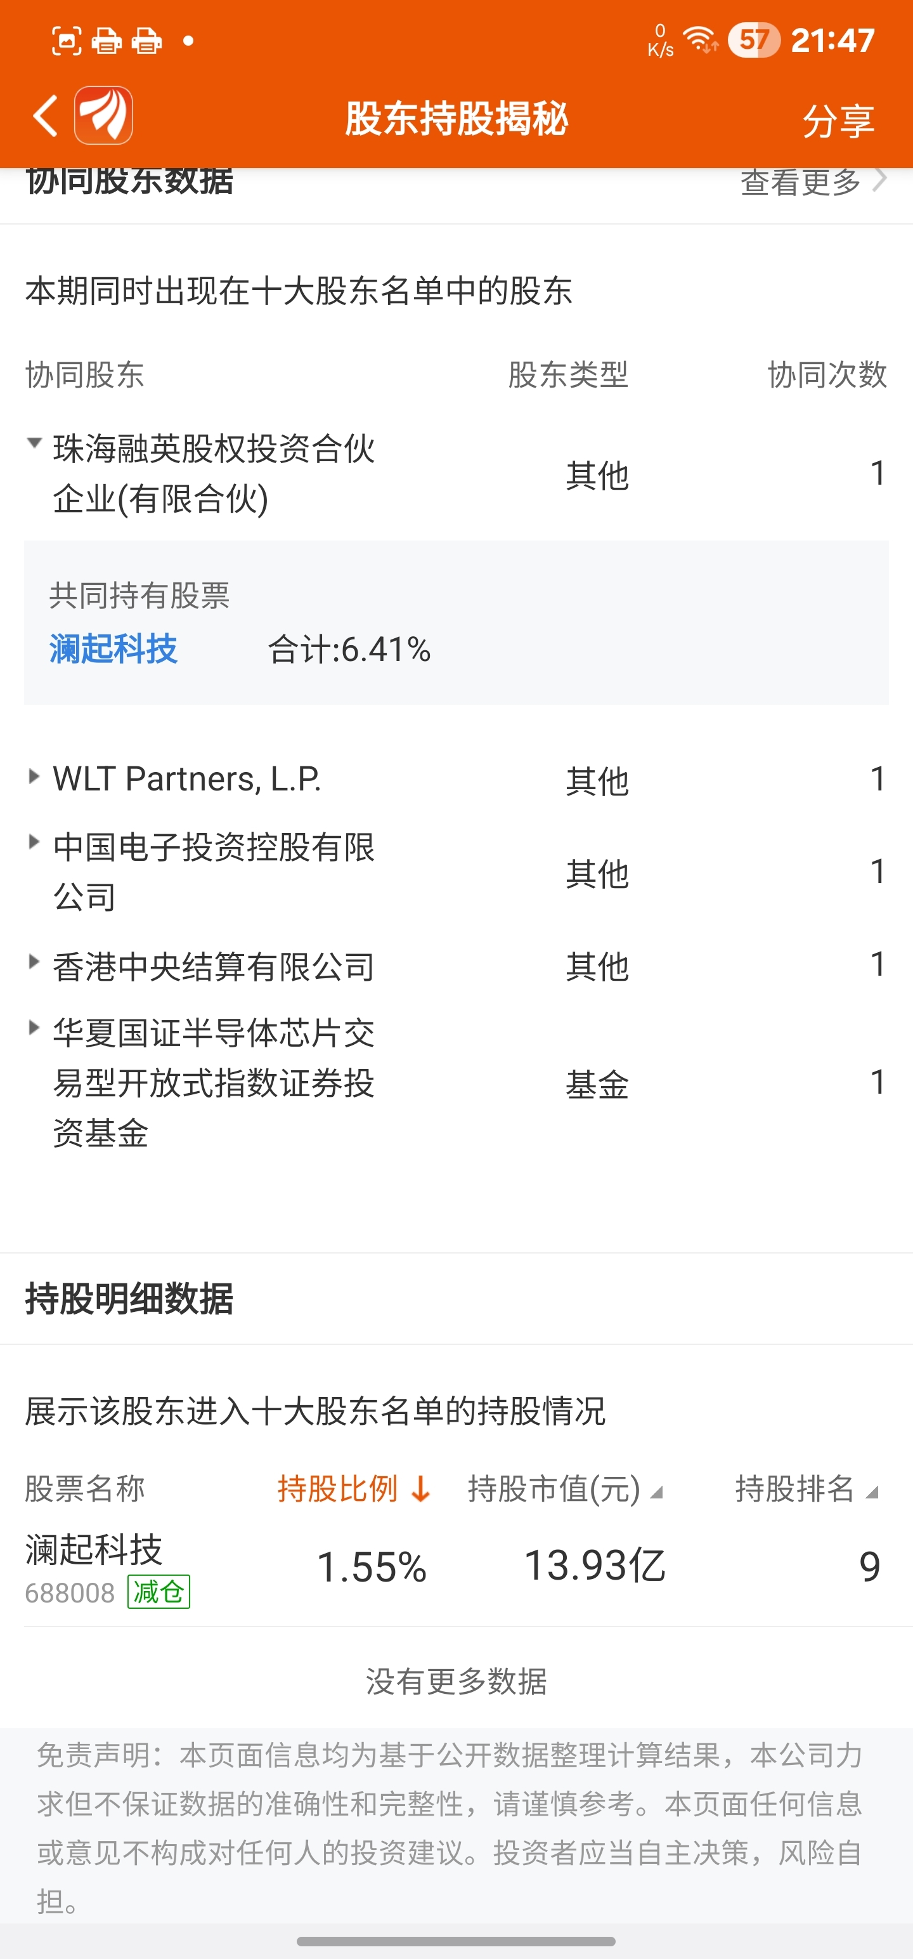Tap the battery level indicator

click(x=753, y=39)
